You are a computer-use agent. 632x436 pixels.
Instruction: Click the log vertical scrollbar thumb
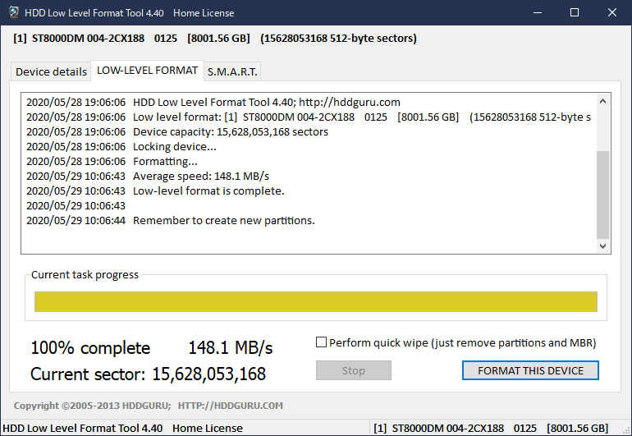(x=602, y=195)
